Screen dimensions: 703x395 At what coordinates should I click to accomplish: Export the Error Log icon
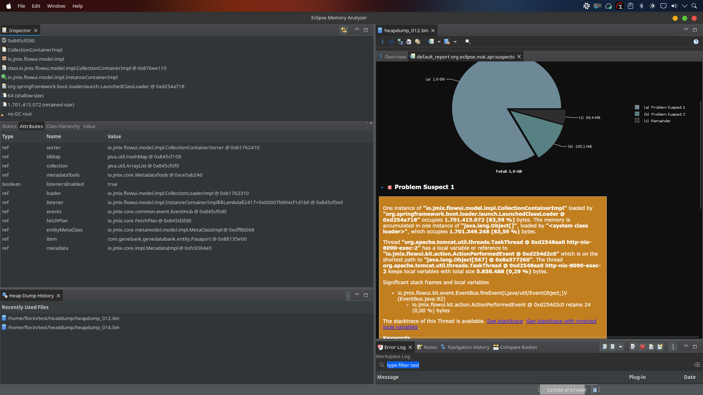[605, 347]
